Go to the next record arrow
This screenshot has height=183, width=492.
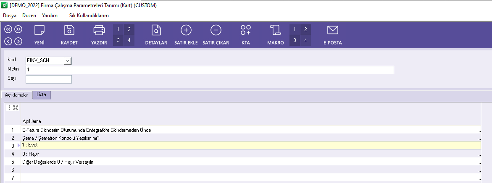point(18,41)
